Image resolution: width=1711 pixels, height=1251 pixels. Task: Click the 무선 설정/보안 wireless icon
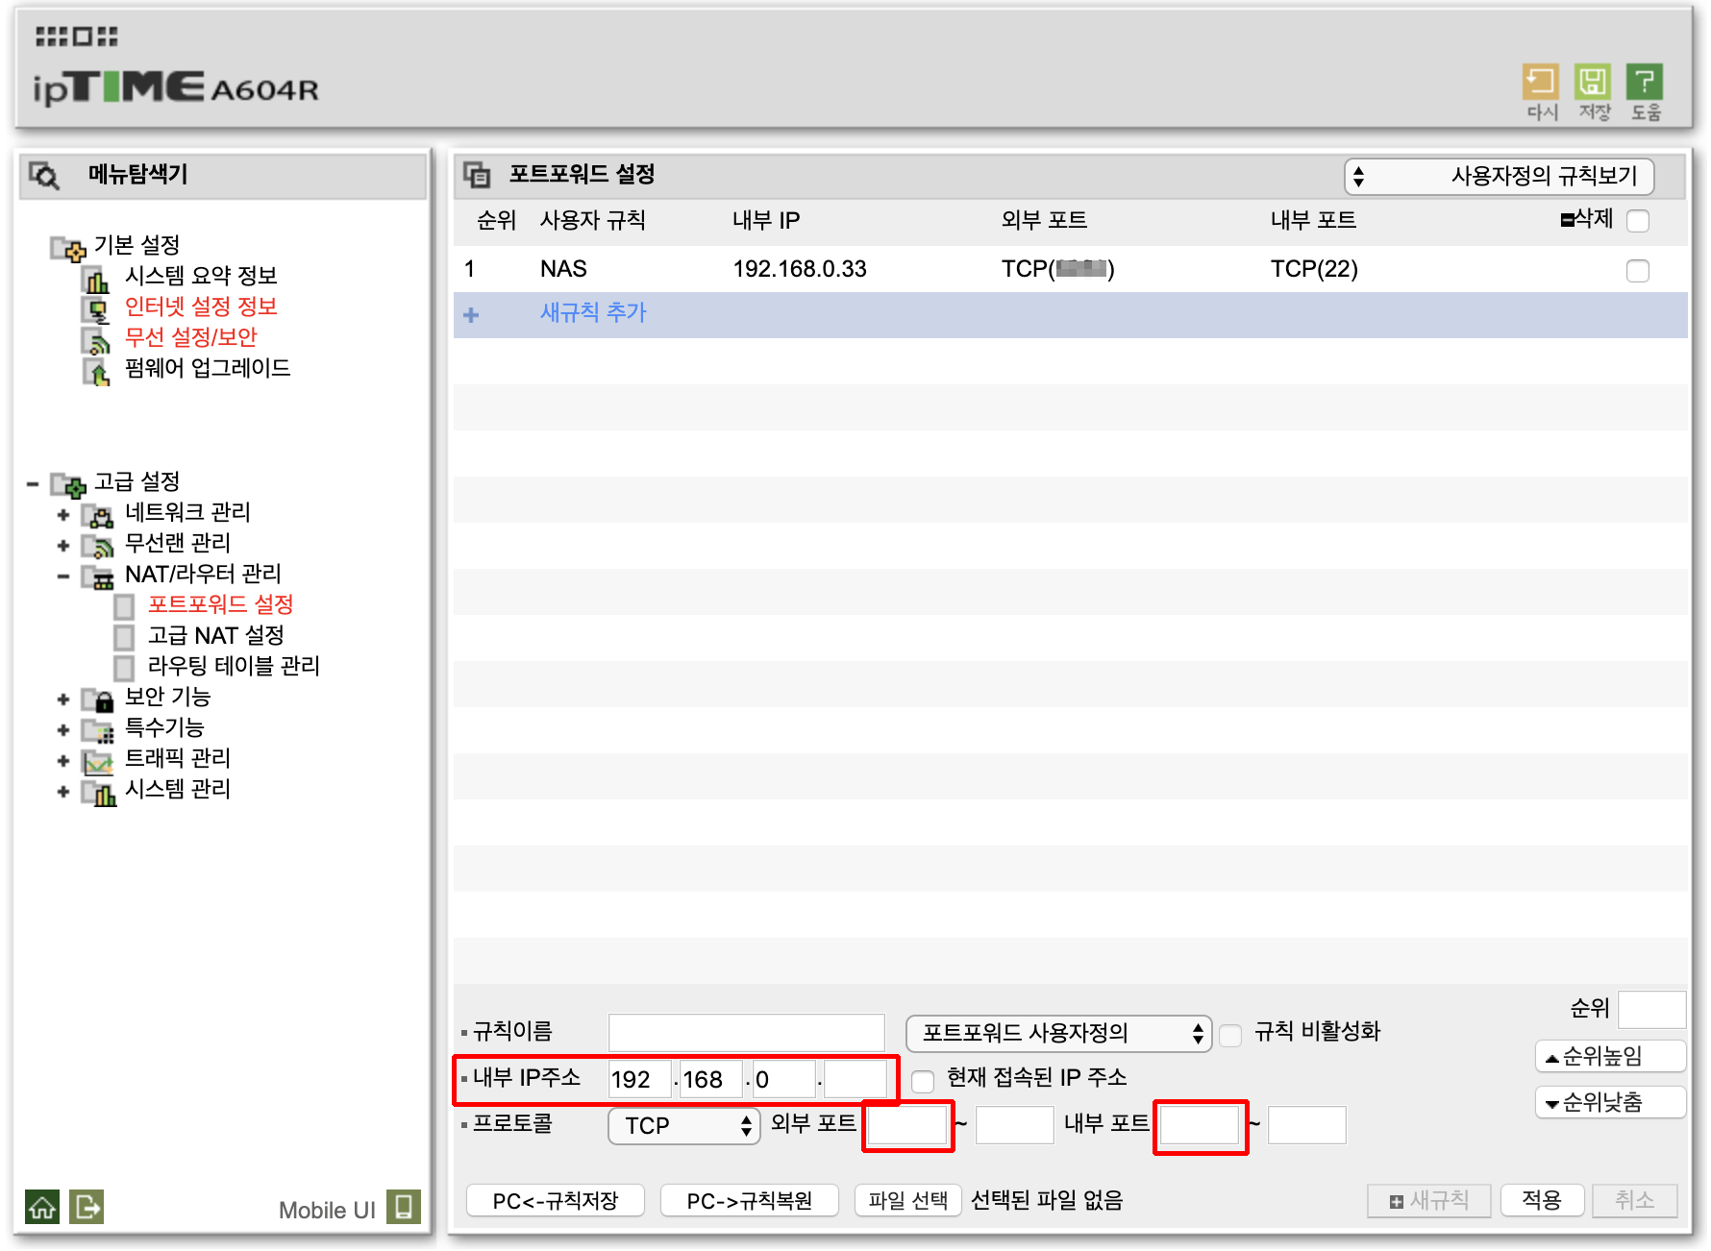point(96,340)
